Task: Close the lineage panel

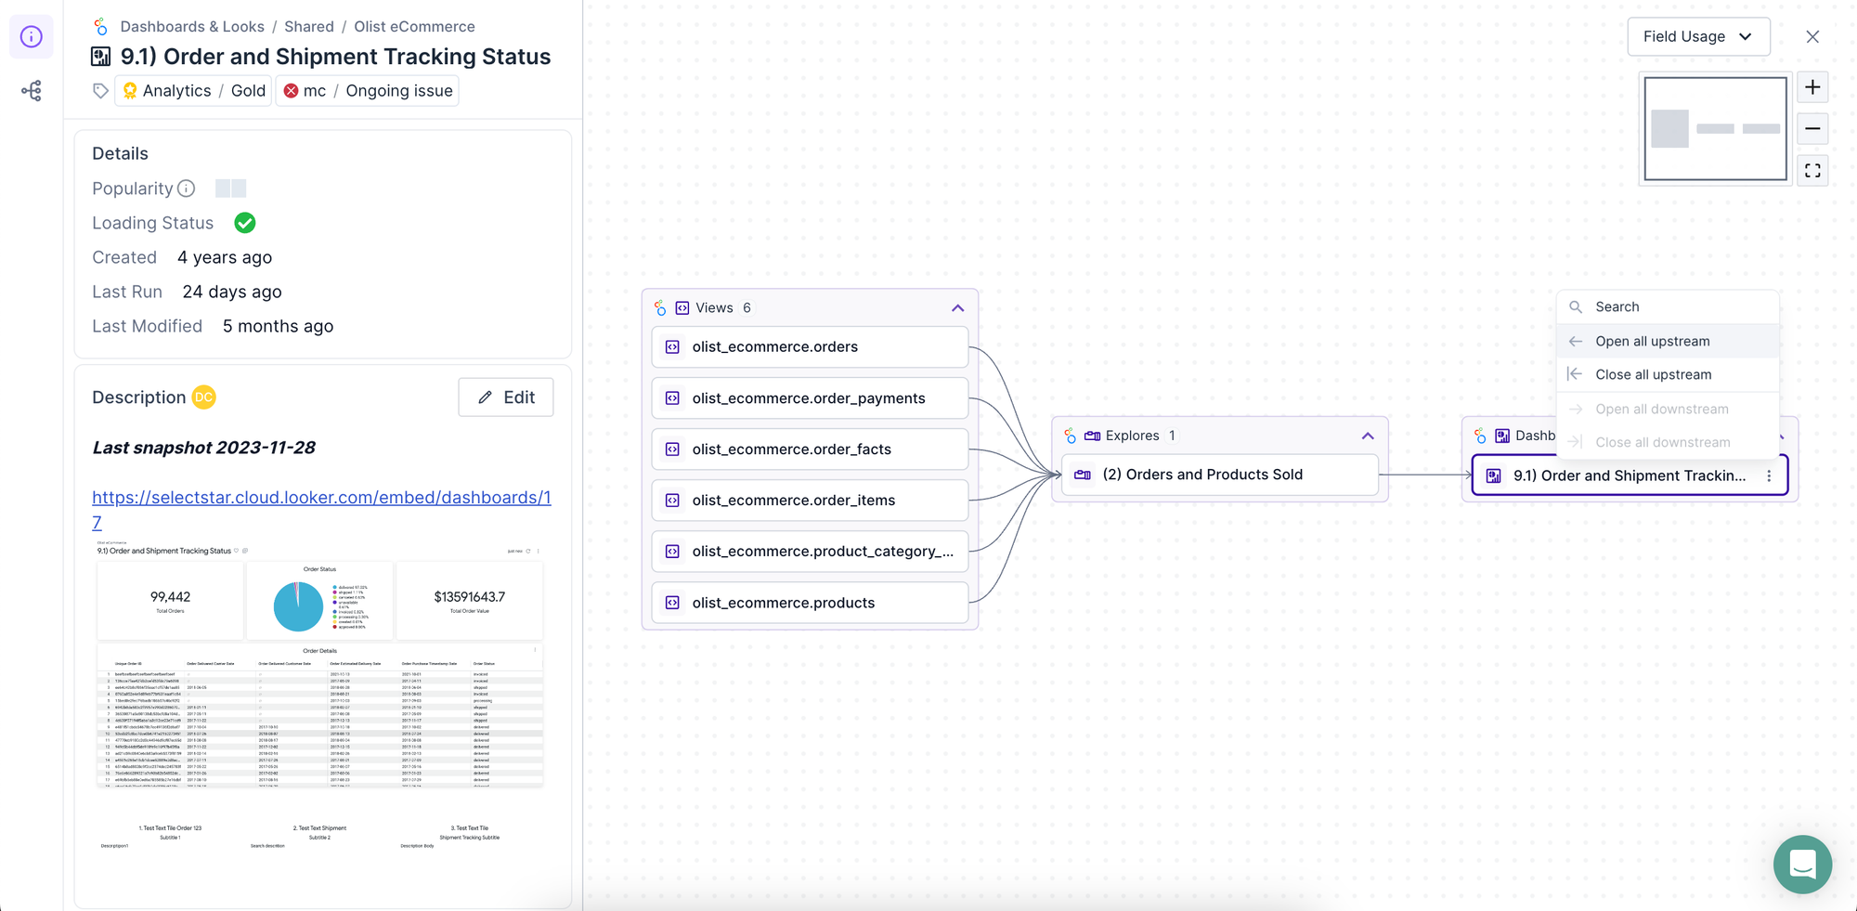Action: [1812, 37]
